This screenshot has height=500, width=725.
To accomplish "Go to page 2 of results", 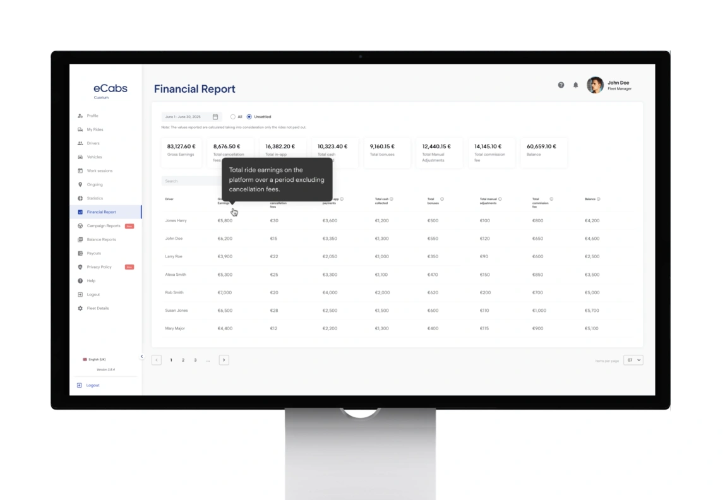I will coord(183,360).
